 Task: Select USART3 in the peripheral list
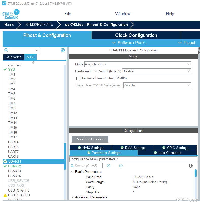pyautogui.click(x=14, y=171)
